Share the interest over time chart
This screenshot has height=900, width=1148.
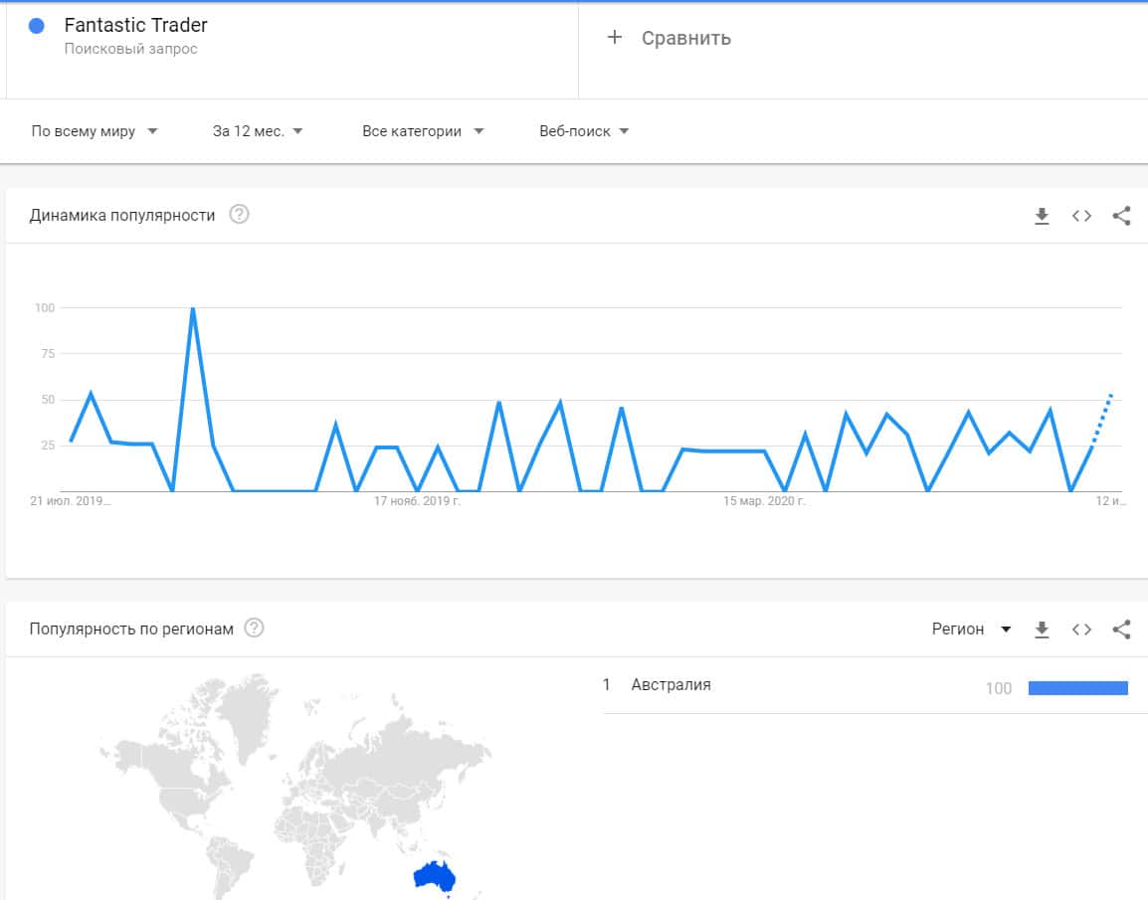[x=1121, y=216]
